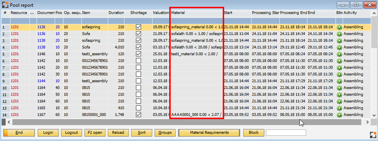Enable the Shortage checkbox in row 6
Image resolution: width=378 pixels, height=141 pixels.
coord(138,61)
